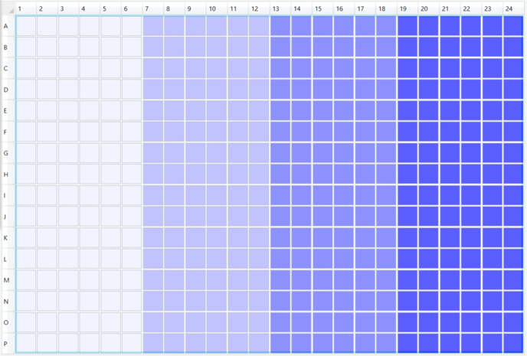
Task: Click well C16 in the plate
Action: (x=343, y=68)
